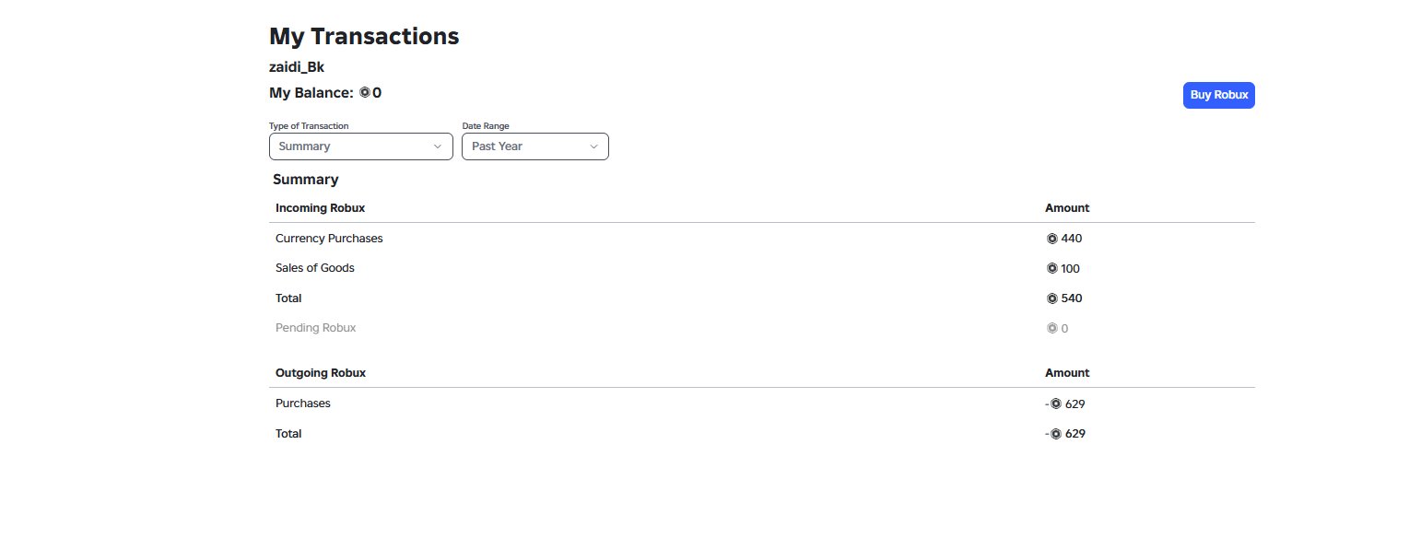
Task: Click the Incoming Robux column header
Action: coord(313,208)
